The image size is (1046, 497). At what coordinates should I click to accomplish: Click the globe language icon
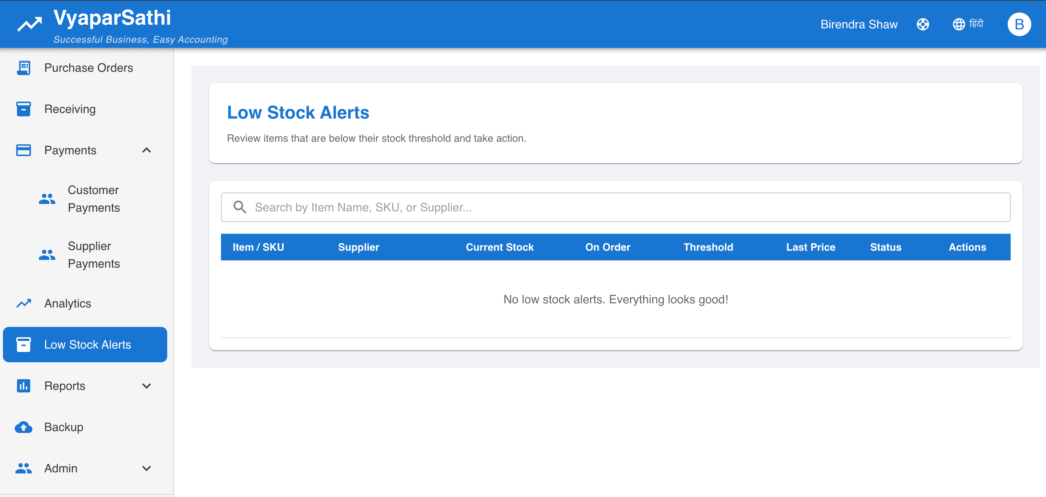[x=959, y=24]
